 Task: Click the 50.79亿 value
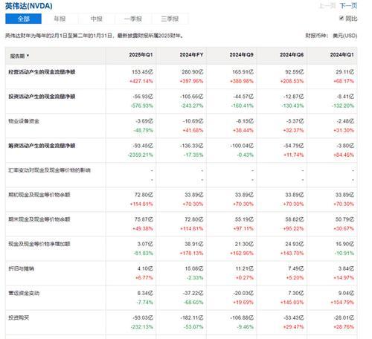coord(344,219)
